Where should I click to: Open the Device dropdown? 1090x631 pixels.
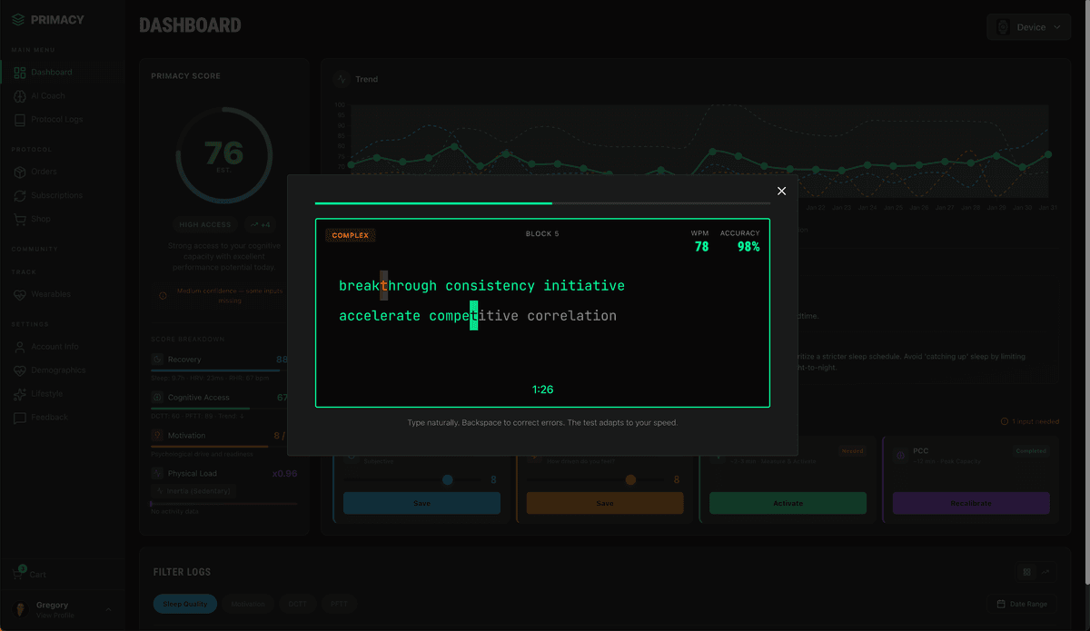click(x=1028, y=27)
